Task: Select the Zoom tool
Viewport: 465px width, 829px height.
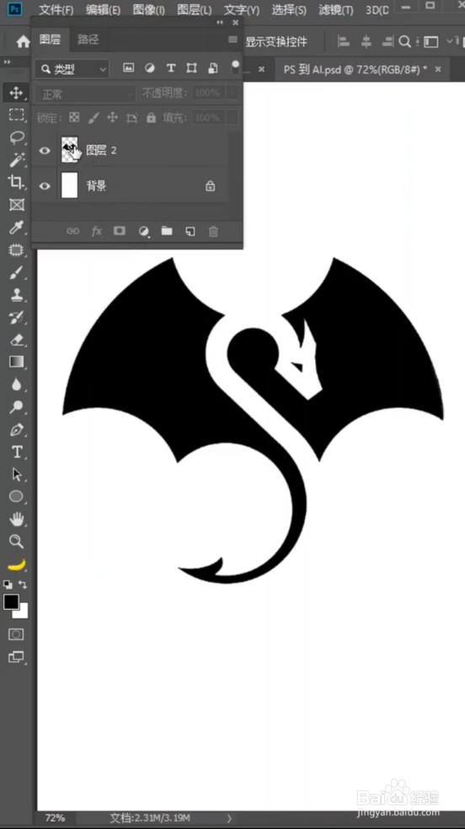Action: 16,541
